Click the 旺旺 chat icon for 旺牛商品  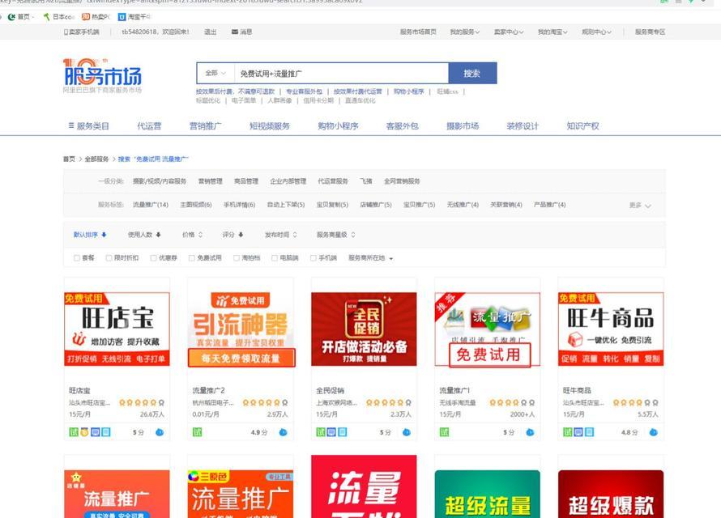pyautogui.click(x=654, y=432)
